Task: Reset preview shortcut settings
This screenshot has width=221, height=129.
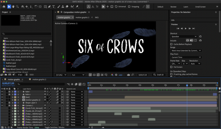Action: 200,36
